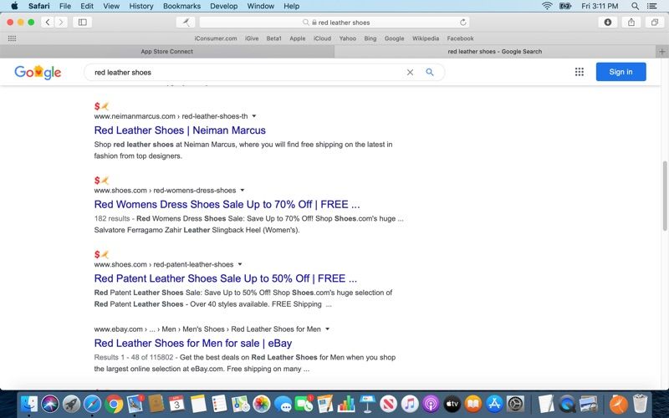This screenshot has width=669, height=418.
Task: Open the Wi-Fi status menu
Action: [x=547, y=6]
